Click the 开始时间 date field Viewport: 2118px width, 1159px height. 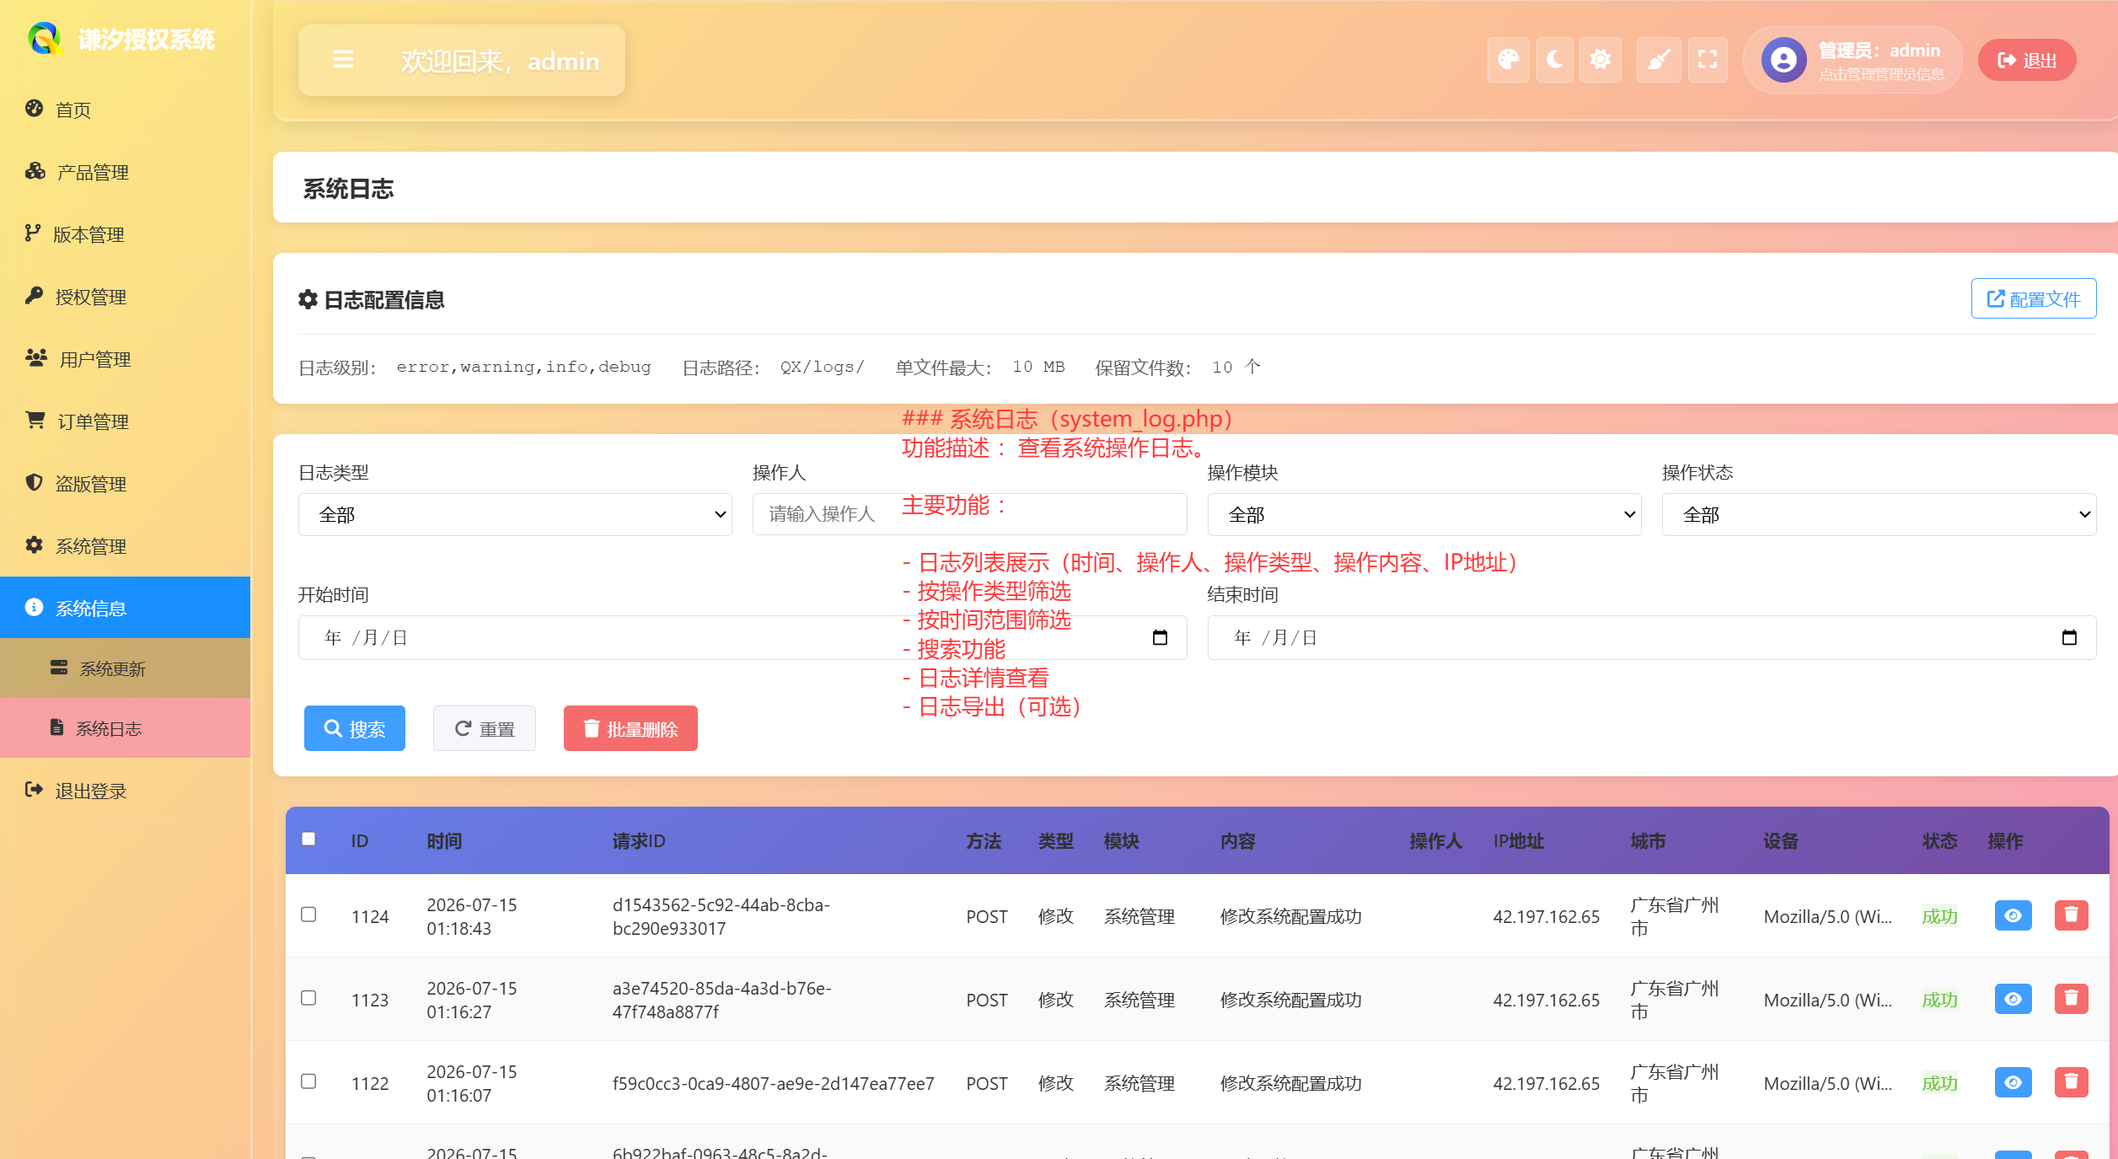[x=742, y=637]
